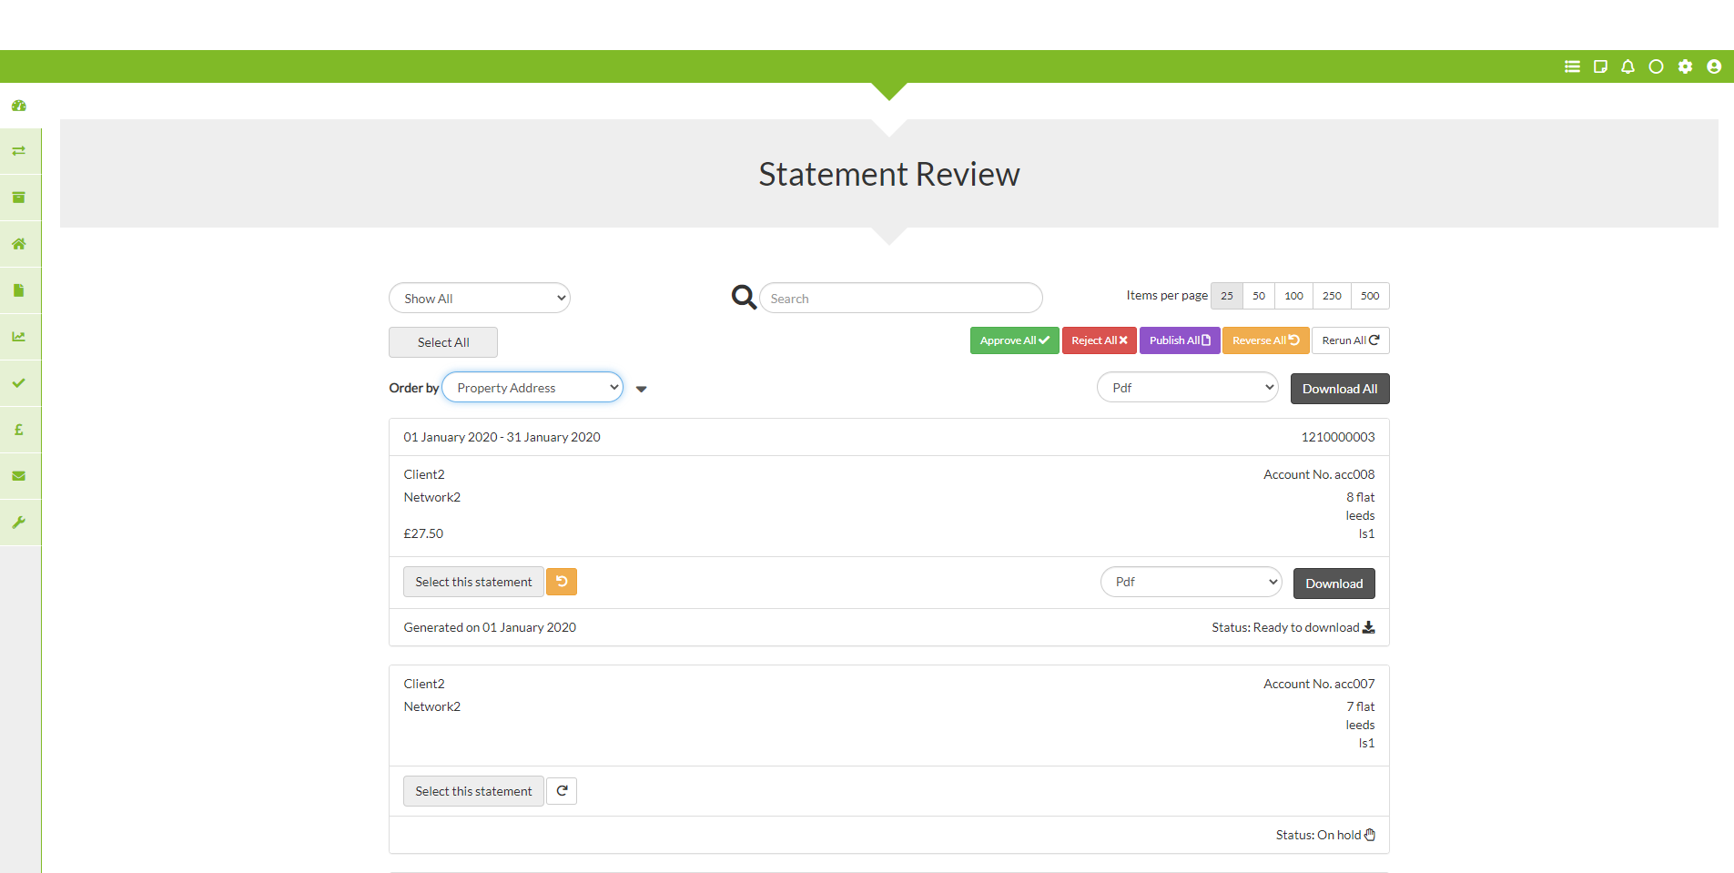The image size is (1734, 873).
Task: Click Account No. acc008 text
Action: click(1319, 474)
